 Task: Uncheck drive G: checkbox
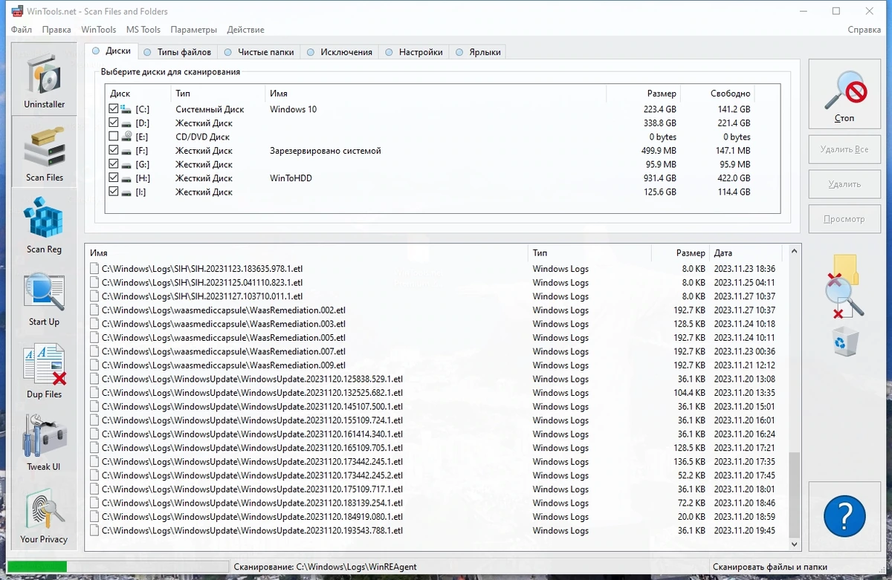(113, 164)
